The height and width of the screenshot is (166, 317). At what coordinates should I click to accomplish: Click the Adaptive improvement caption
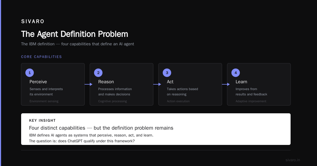pyautogui.click(x=251, y=101)
